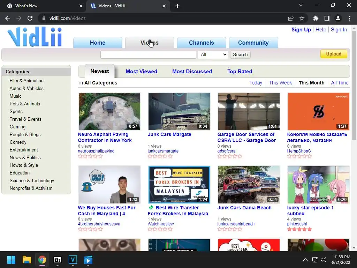Open the Junk Cars Margate thumbnail

[179, 111]
